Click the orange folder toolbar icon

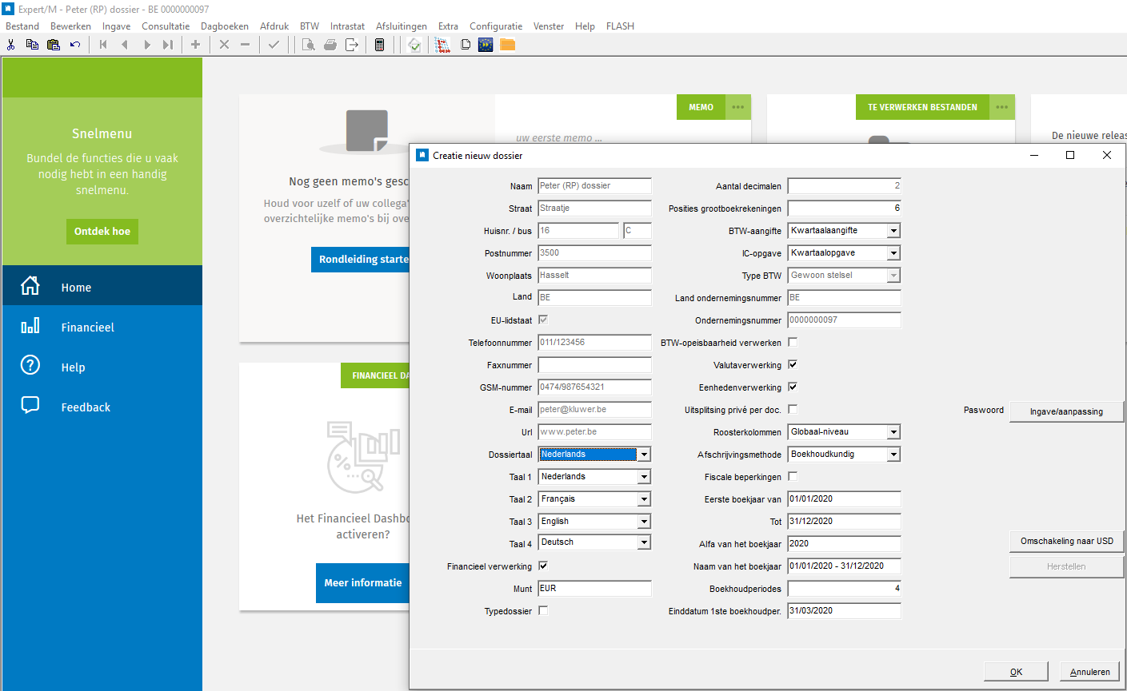(507, 45)
